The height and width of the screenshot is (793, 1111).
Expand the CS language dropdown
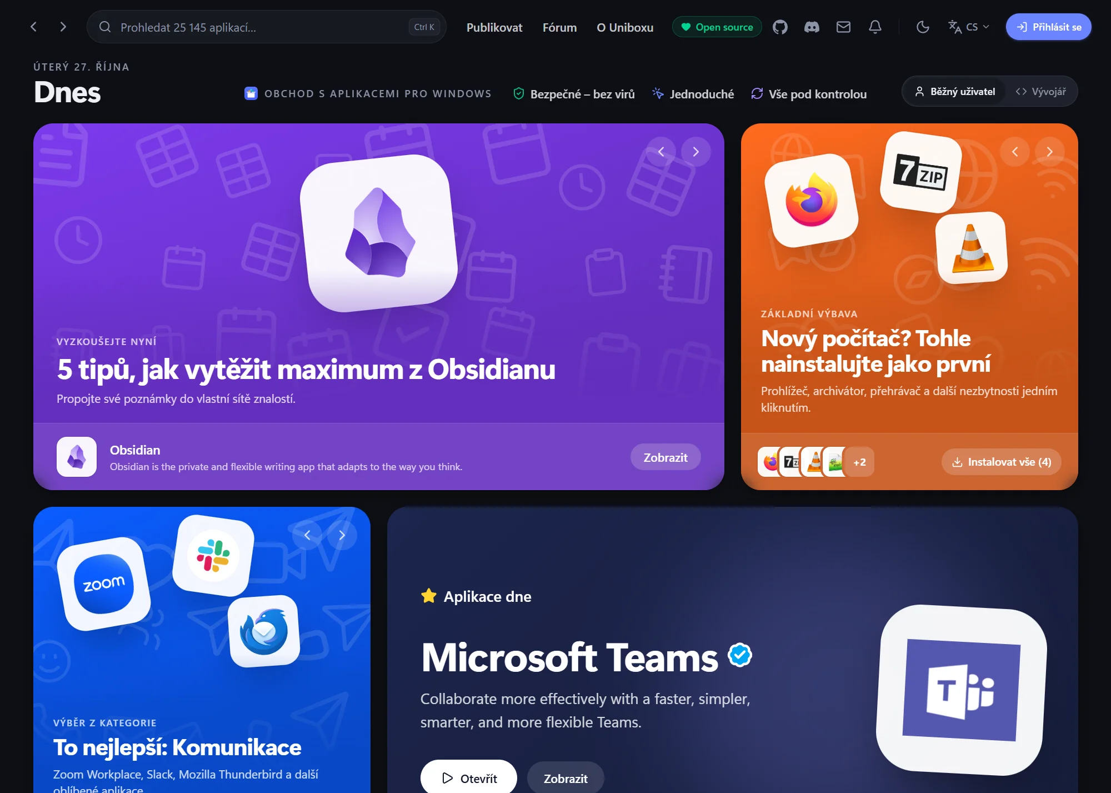tap(969, 27)
